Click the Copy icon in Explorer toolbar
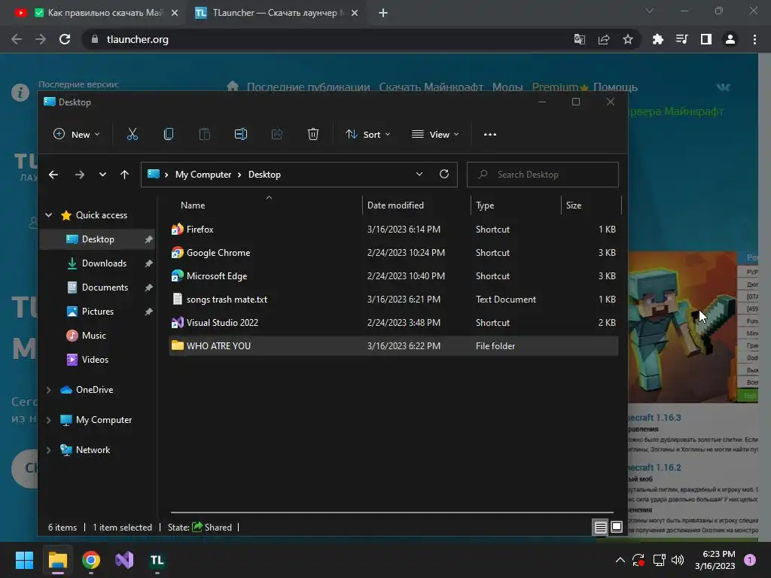The image size is (771, 578). pyautogui.click(x=168, y=134)
